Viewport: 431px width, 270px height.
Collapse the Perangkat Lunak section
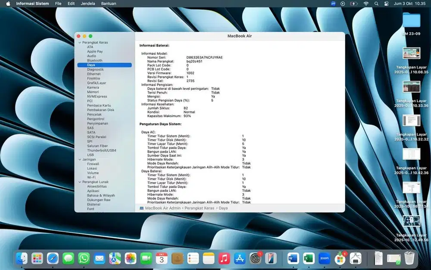pyautogui.click(x=79, y=182)
